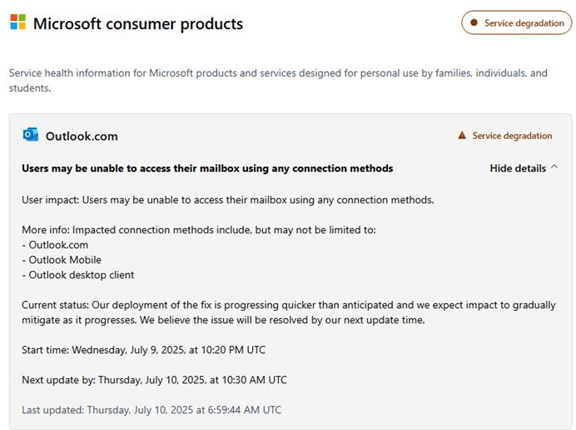The image size is (576, 430).
Task: Click the "Hide details" label
Action: (x=518, y=168)
